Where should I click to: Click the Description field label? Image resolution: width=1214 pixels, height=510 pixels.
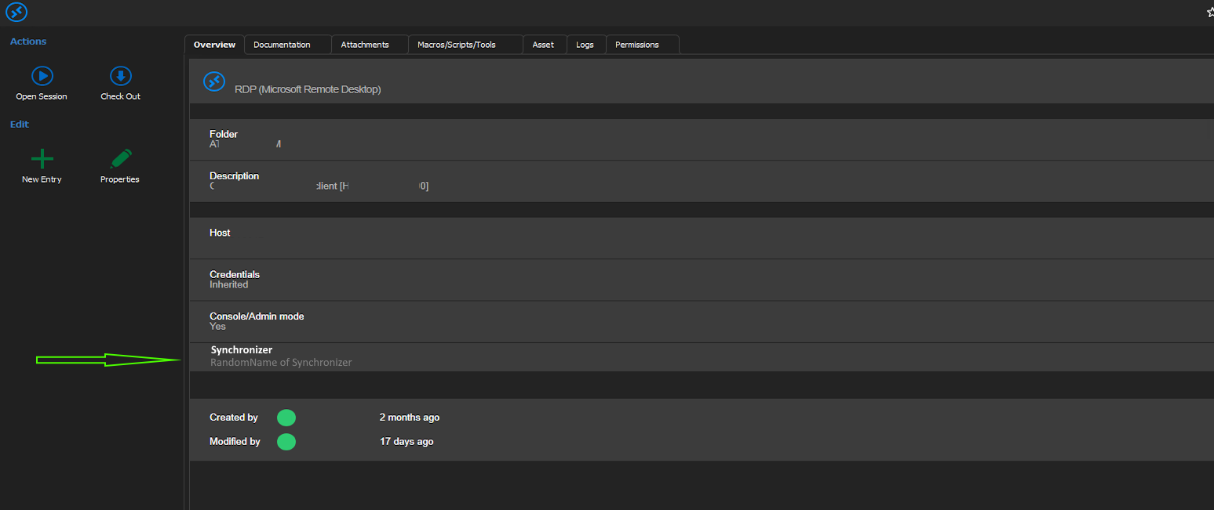234,176
